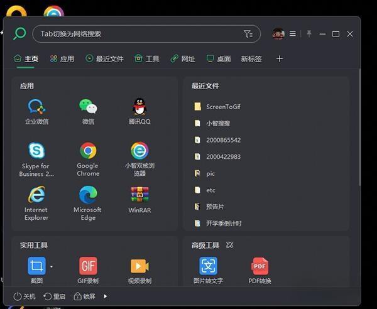Open the 工具 tab

coord(147,58)
